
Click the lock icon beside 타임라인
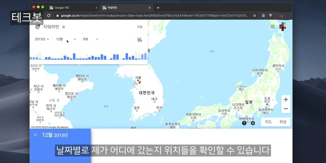(x=63, y=27)
